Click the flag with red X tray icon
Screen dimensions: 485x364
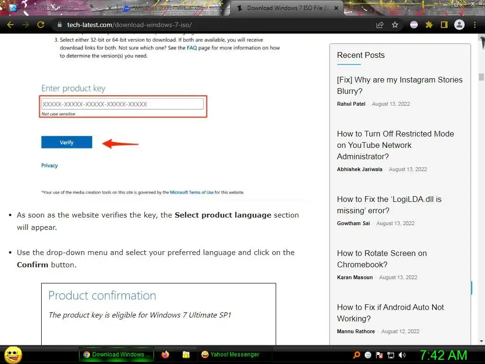[379, 355]
